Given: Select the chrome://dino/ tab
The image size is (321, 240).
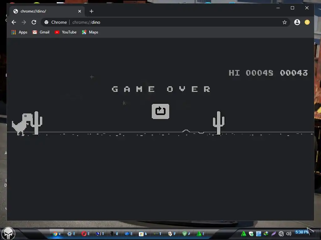Looking at the screenshot, I should coord(47,11).
